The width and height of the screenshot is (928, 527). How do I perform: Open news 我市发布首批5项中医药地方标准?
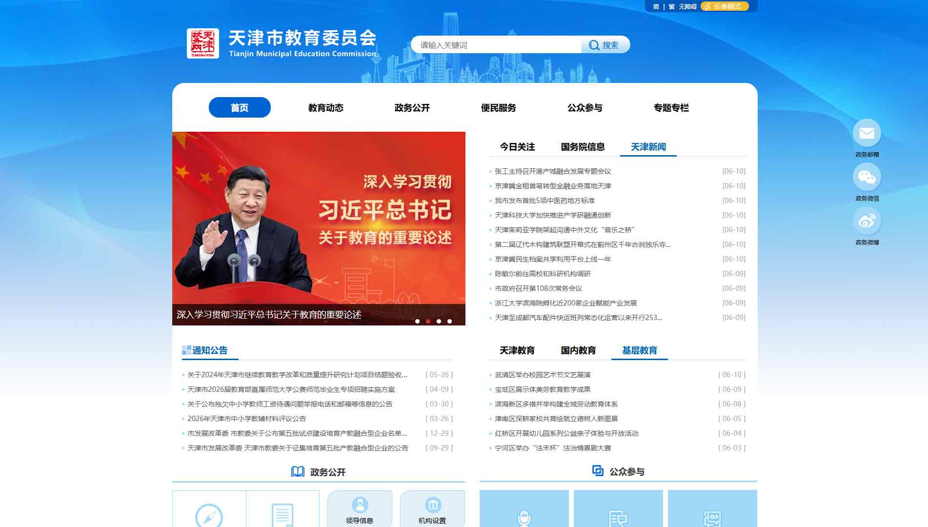[545, 201]
